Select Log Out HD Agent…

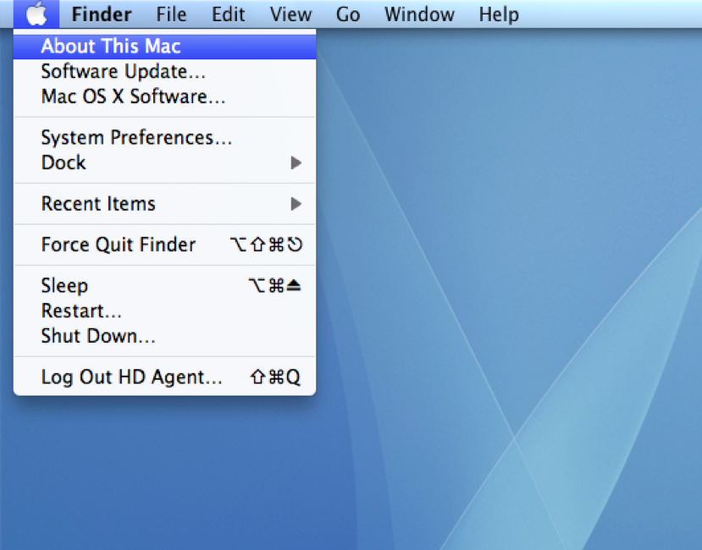pyautogui.click(x=131, y=377)
